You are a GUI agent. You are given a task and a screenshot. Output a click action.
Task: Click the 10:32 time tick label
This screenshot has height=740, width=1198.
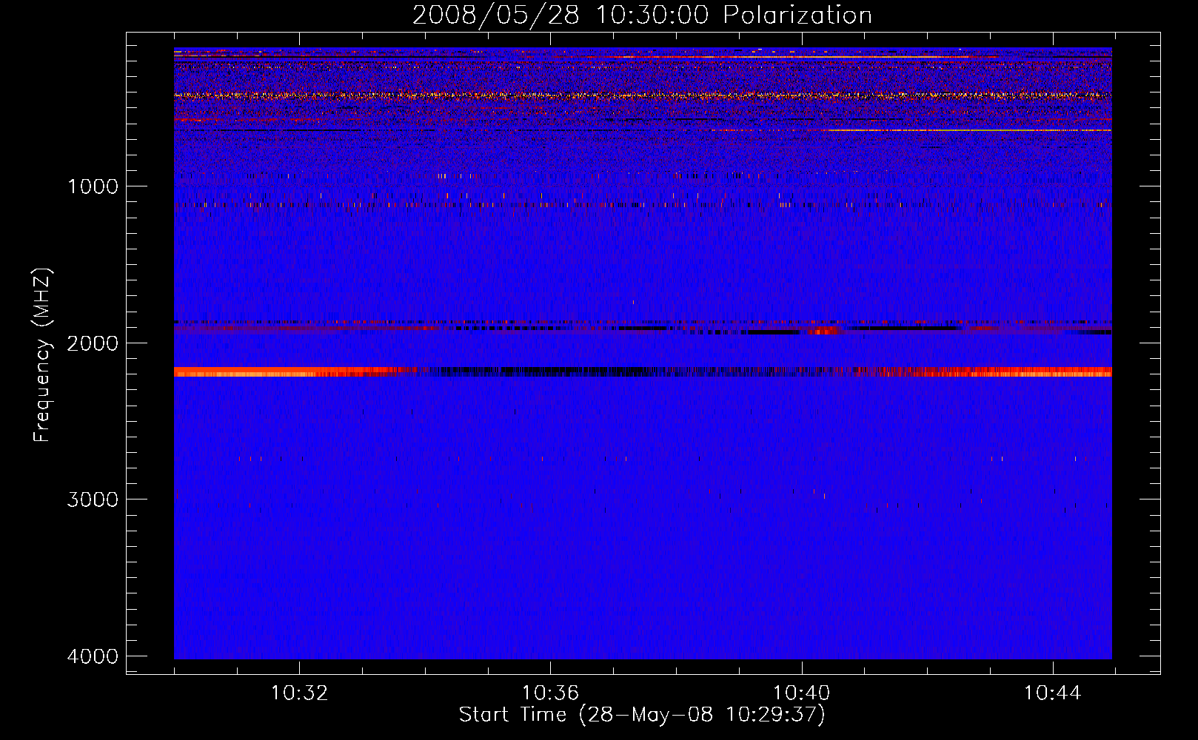[299, 693]
